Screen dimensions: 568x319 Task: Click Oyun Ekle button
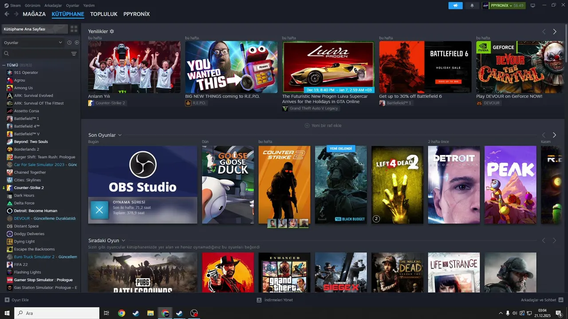[17, 300]
